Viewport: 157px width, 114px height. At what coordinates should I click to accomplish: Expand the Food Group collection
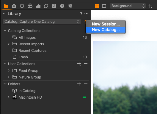(x=9, y=70)
